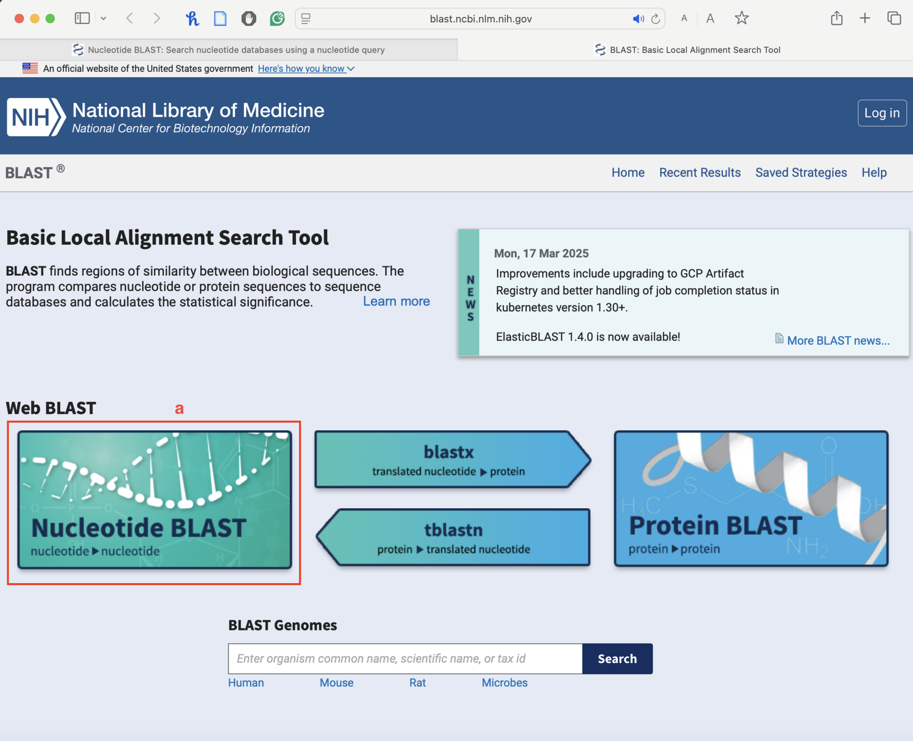Open "More BLAST news..." link
913x741 pixels.
[838, 341]
